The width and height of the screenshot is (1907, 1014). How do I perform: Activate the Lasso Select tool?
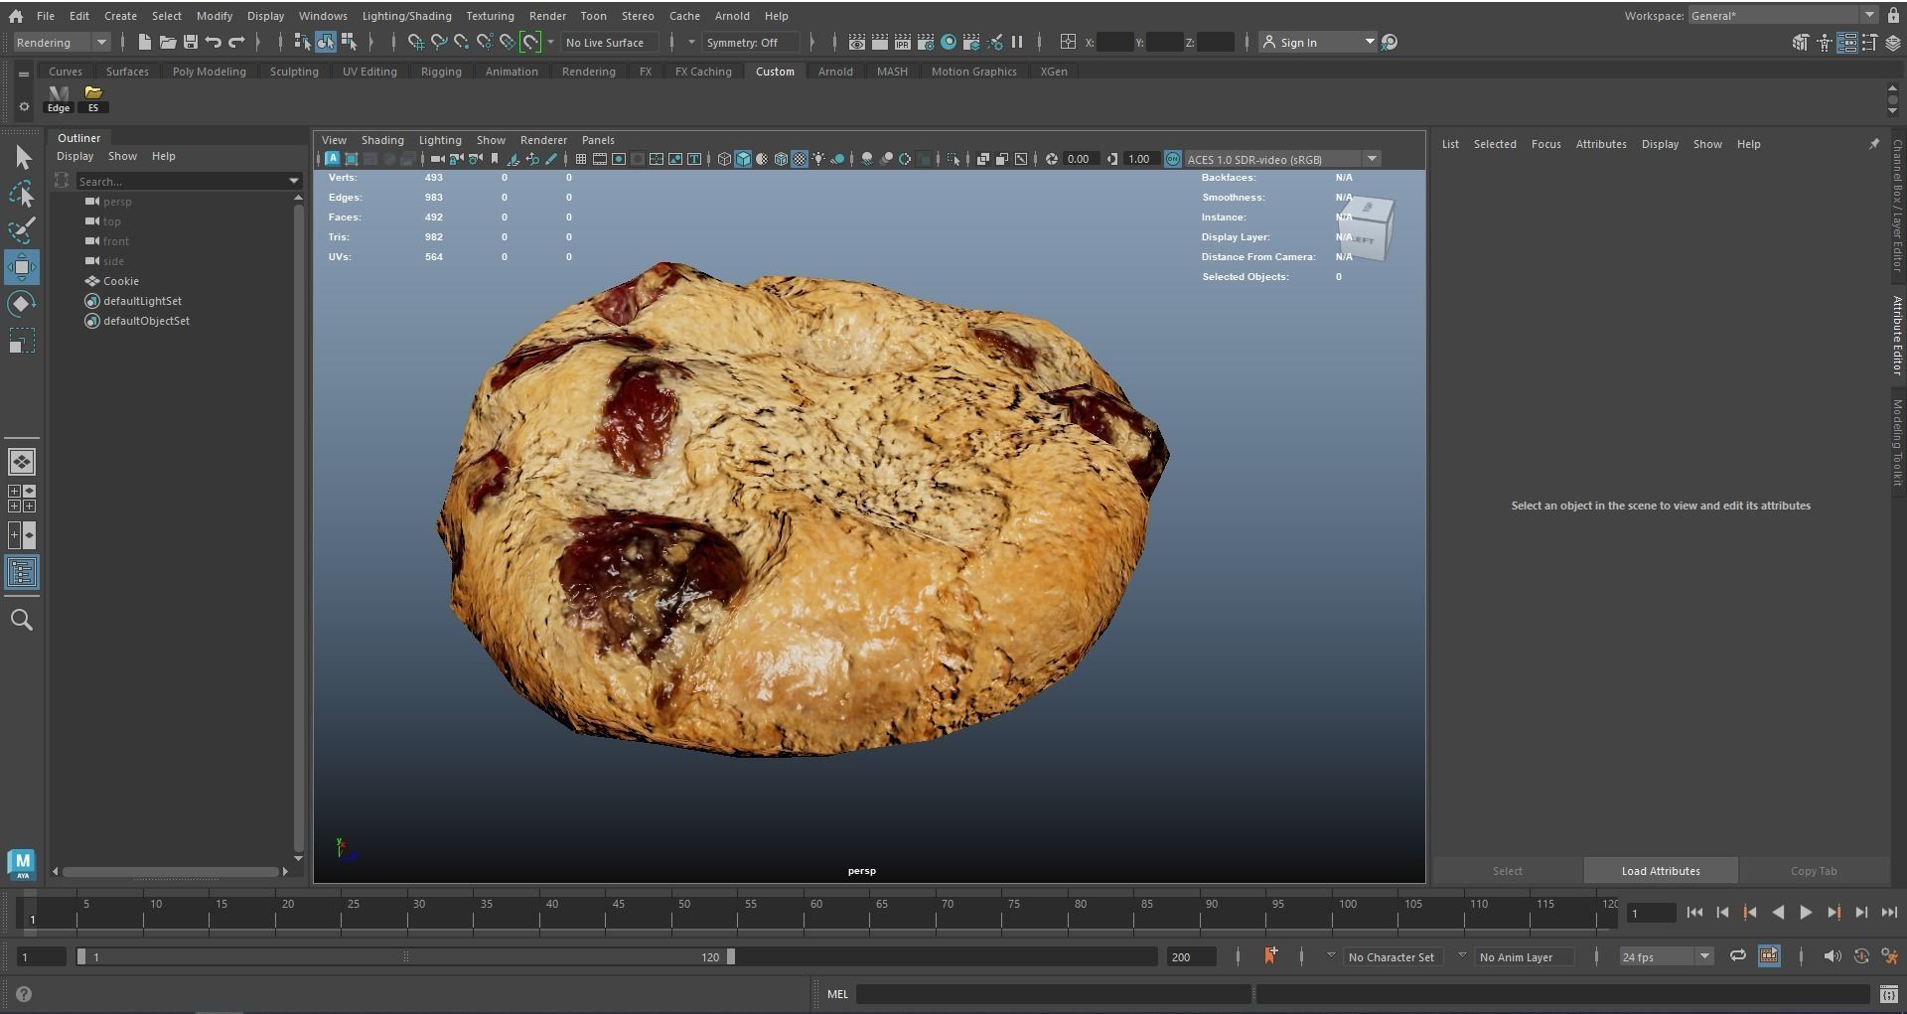tap(22, 194)
